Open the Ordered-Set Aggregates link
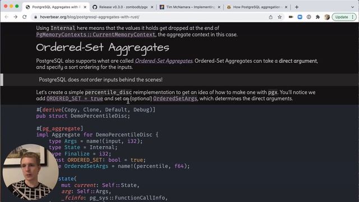359x202 pixels. click(164, 61)
